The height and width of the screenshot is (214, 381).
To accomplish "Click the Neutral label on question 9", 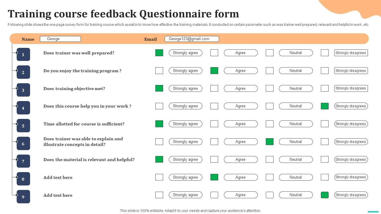I will [296, 195].
